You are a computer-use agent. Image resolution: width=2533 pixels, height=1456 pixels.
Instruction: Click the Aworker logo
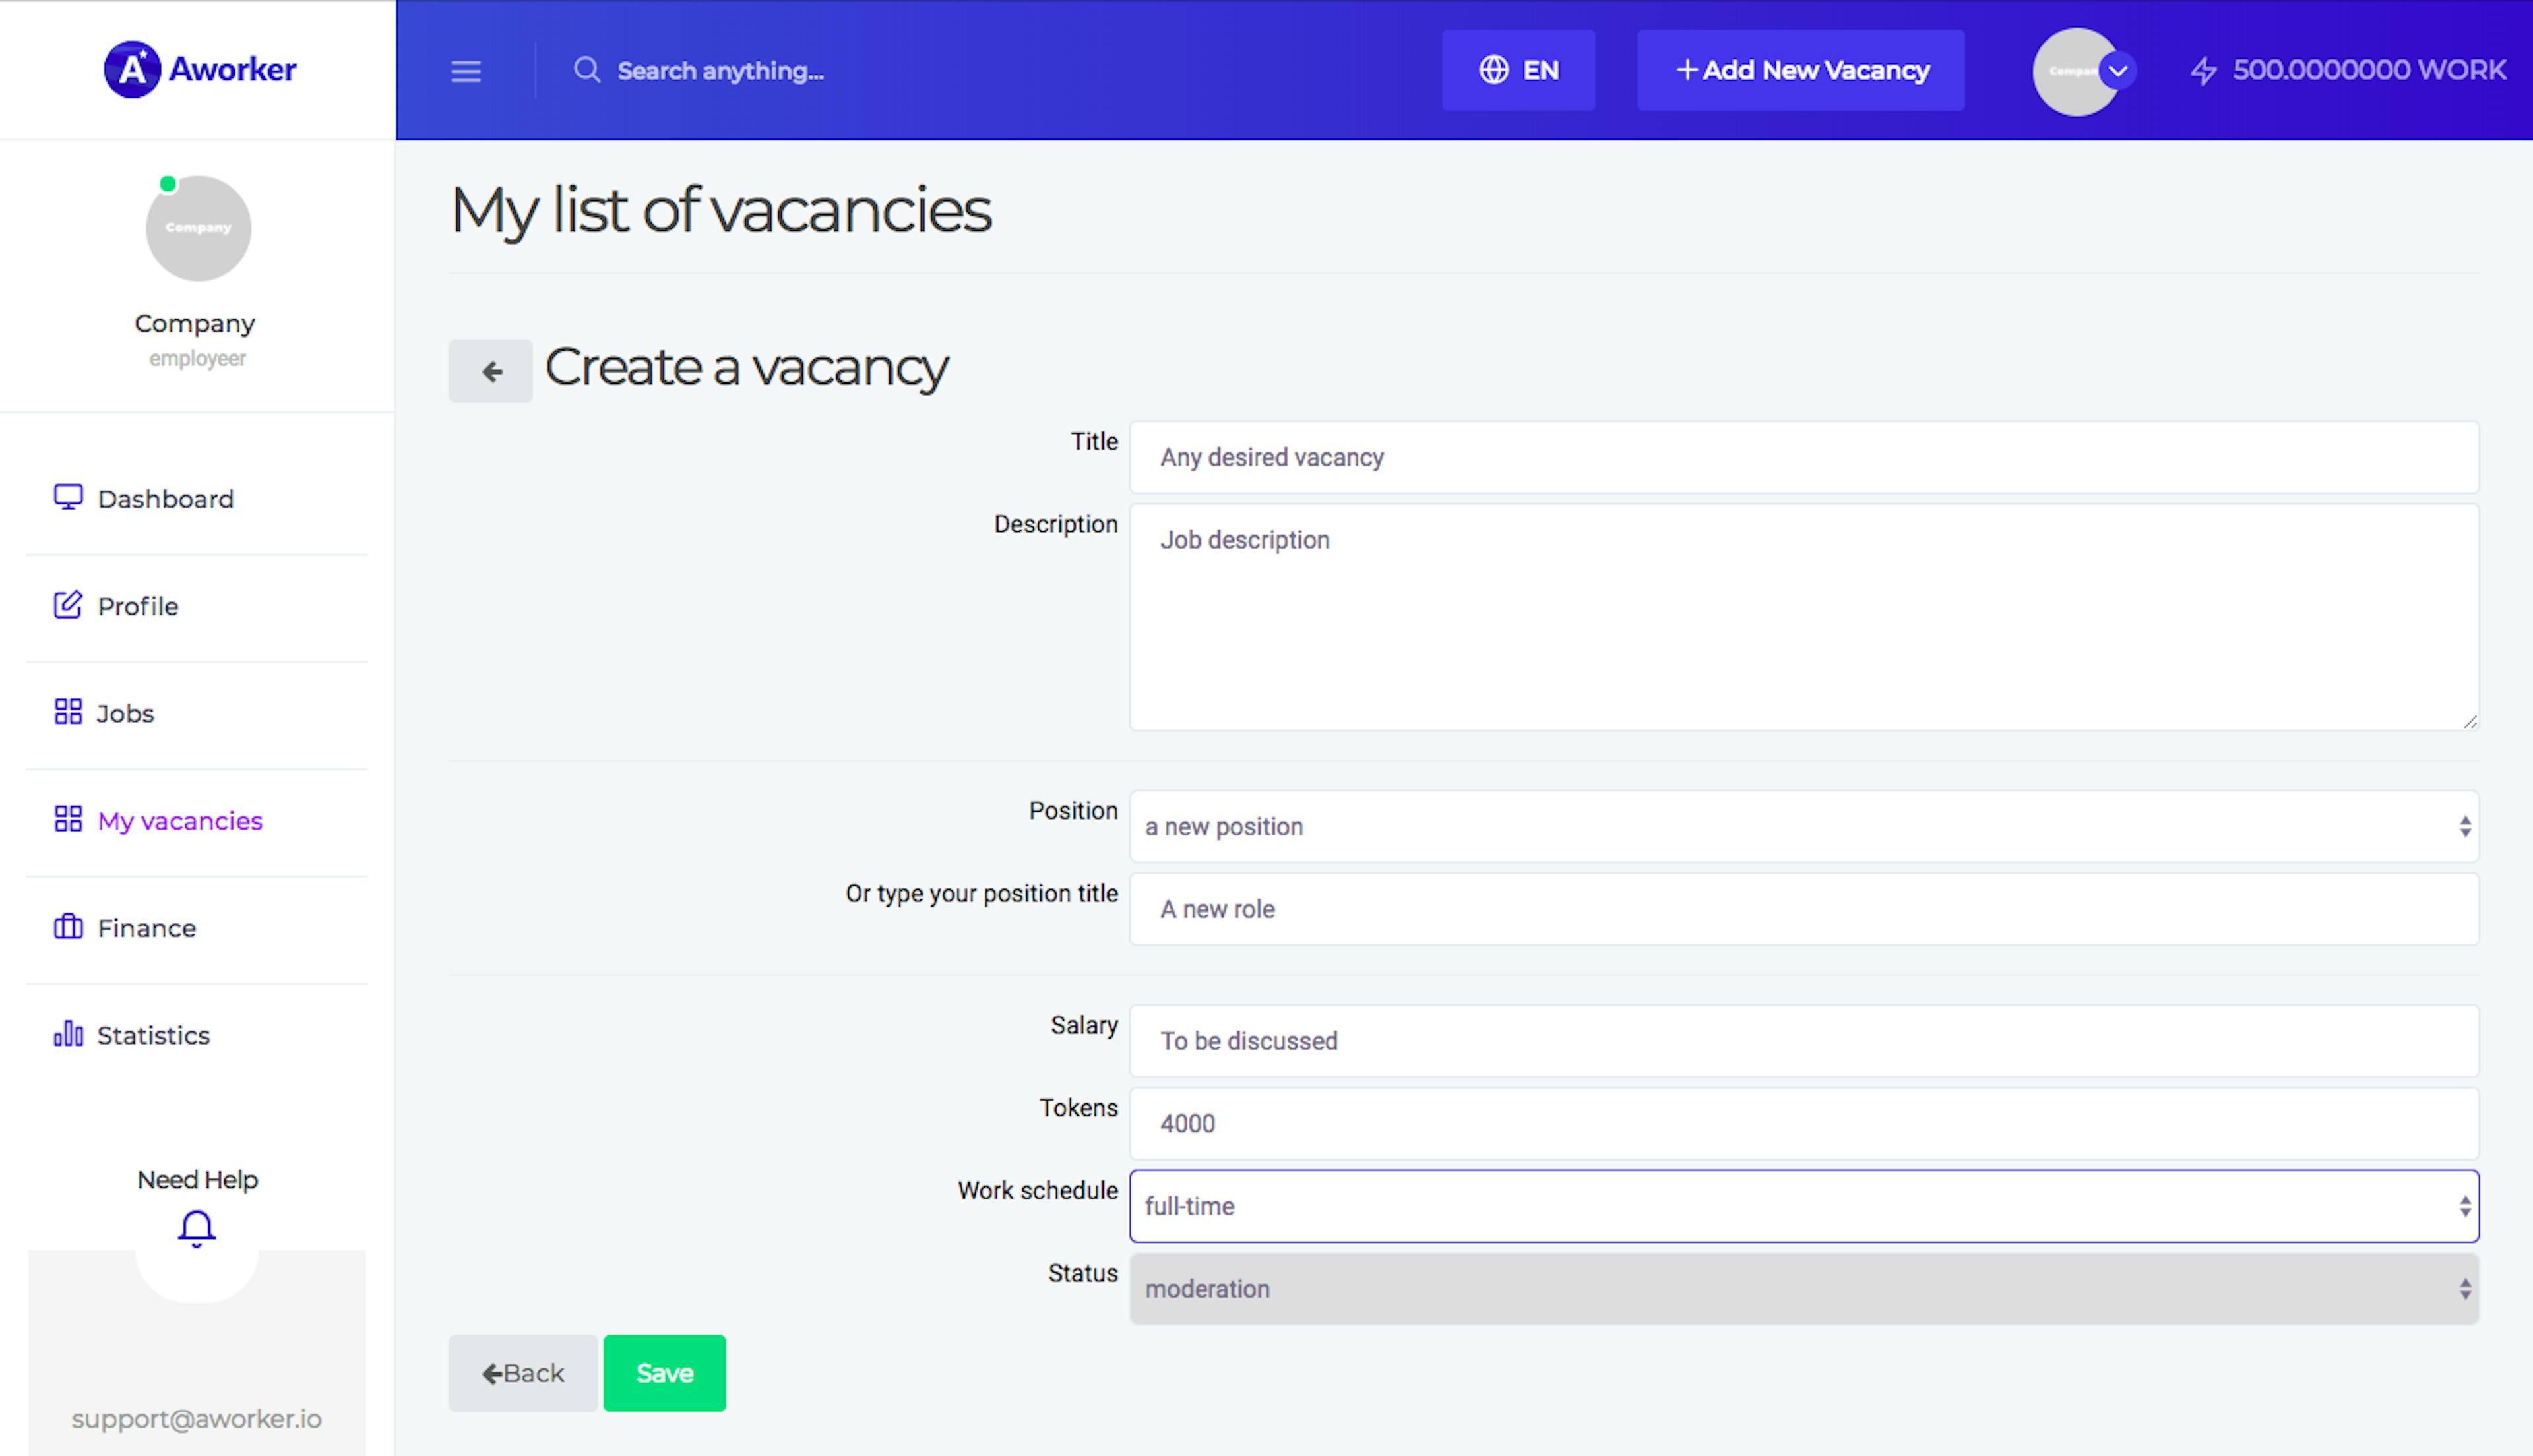pyautogui.click(x=200, y=69)
